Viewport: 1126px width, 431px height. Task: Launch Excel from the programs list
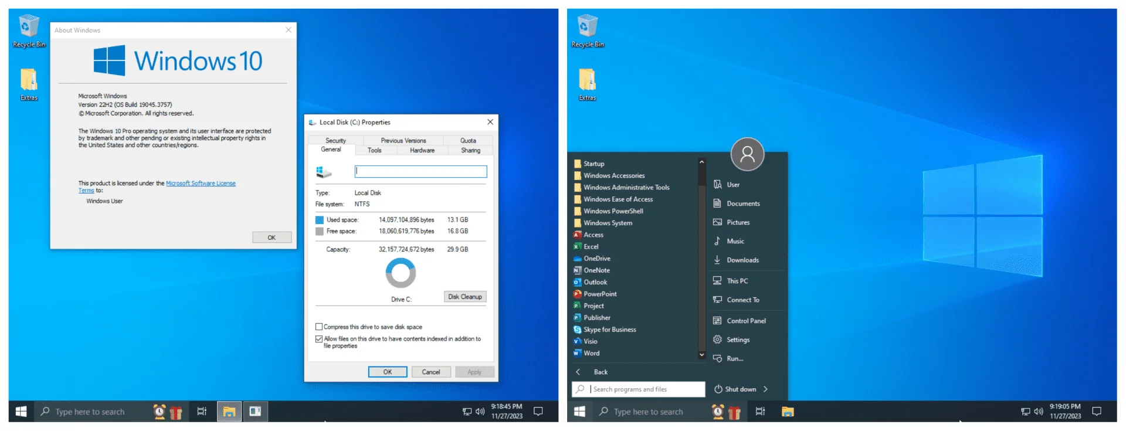(586, 247)
